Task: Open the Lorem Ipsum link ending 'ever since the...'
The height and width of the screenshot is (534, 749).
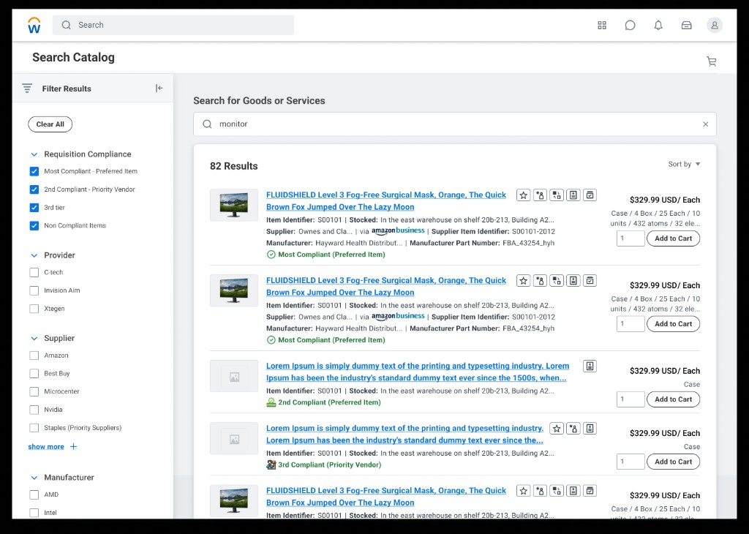Action: click(x=405, y=435)
